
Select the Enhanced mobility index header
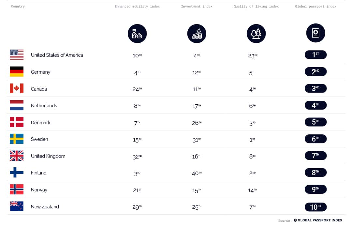137,6
